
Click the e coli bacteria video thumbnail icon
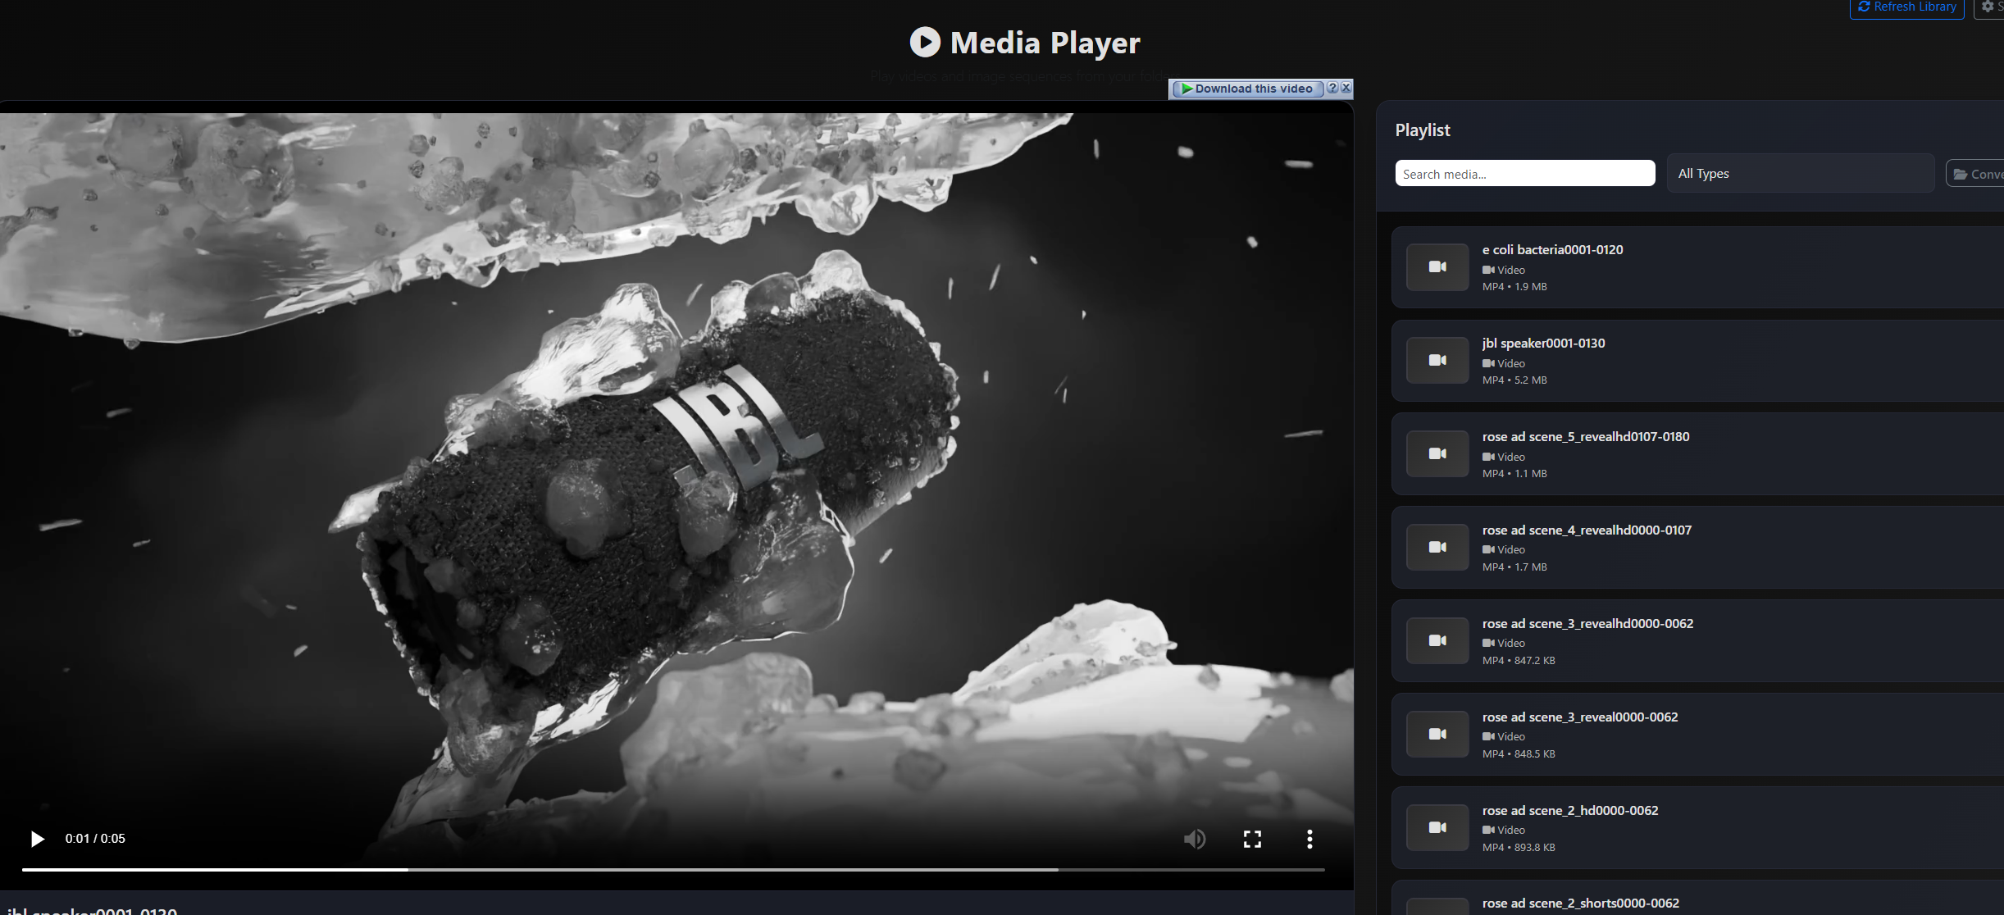[1437, 267]
